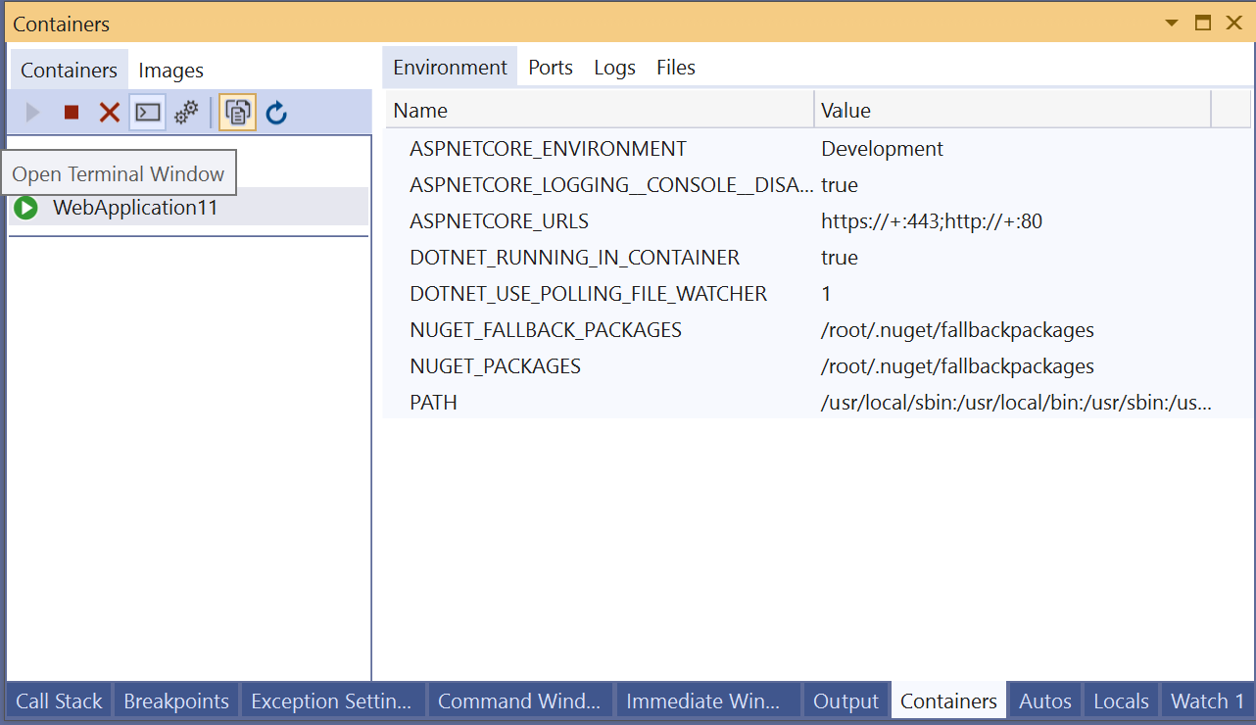Switch to the Output window
The image size is (1256, 725).
[x=845, y=701]
